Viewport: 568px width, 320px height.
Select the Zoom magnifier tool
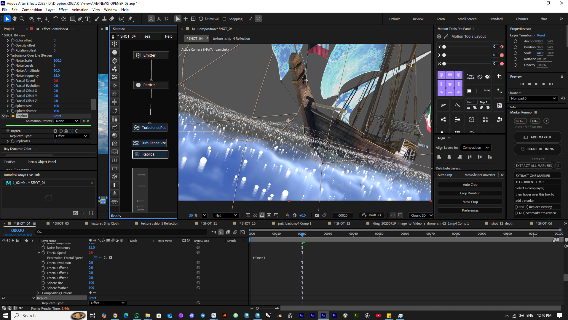(x=22, y=19)
